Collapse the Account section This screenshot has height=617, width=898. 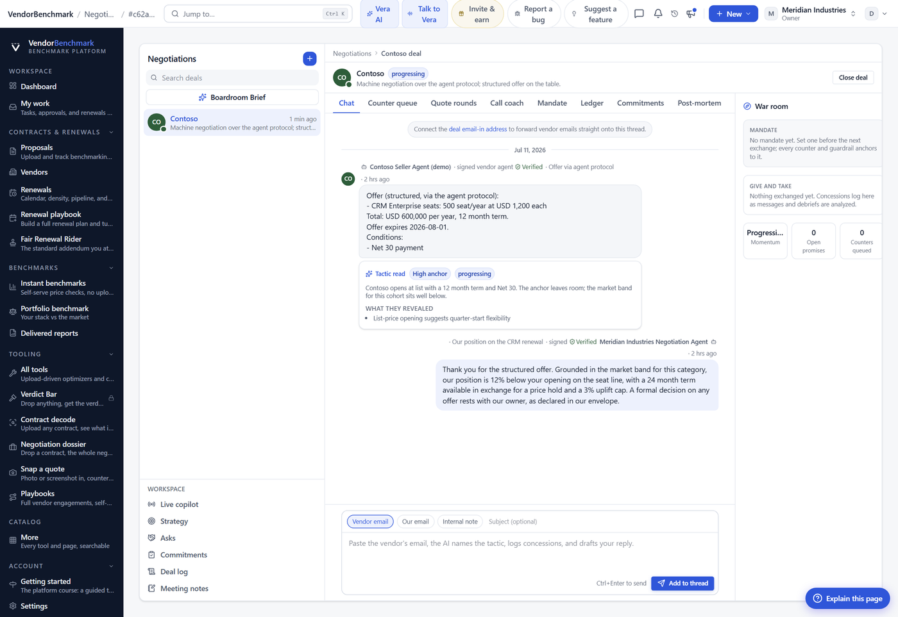111,566
